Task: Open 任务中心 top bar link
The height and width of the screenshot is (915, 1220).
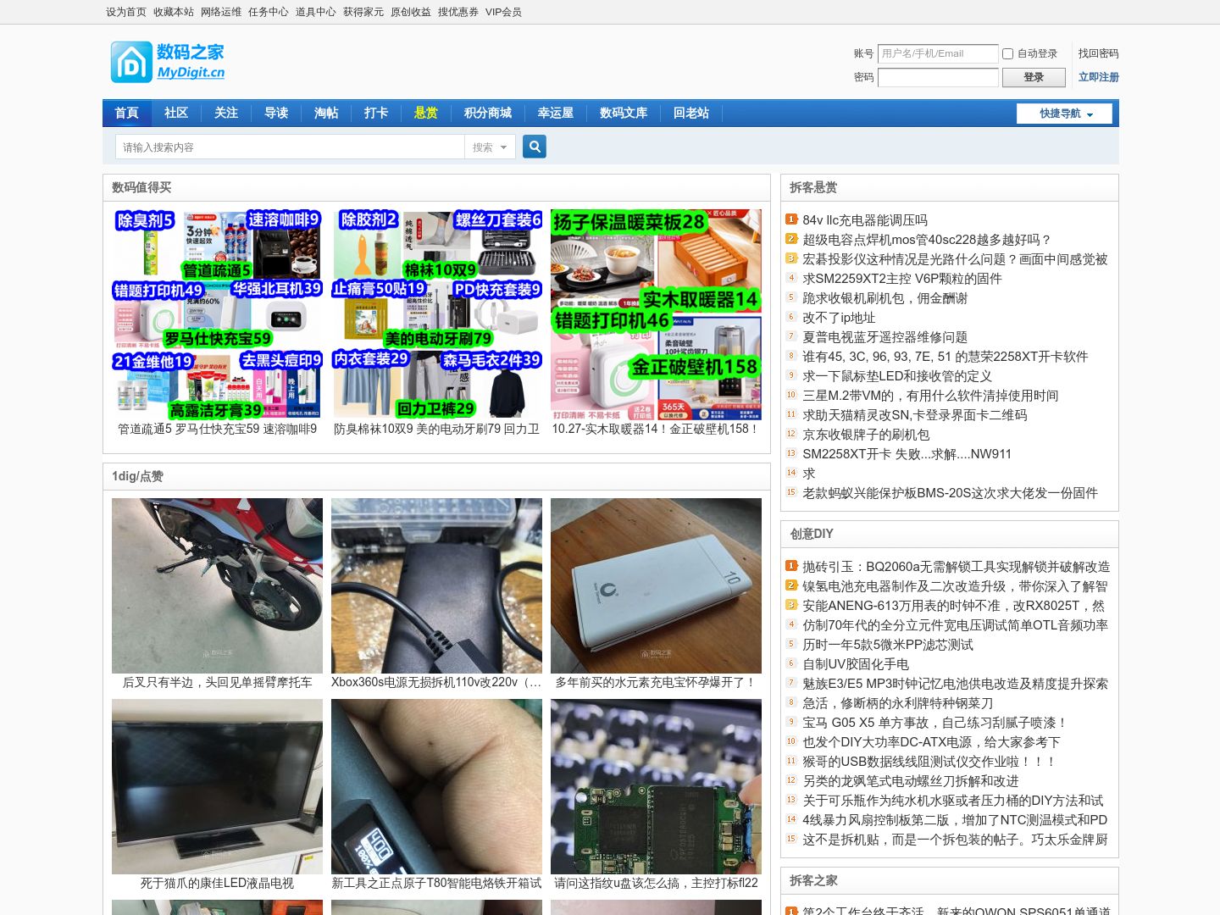Action: tap(269, 12)
